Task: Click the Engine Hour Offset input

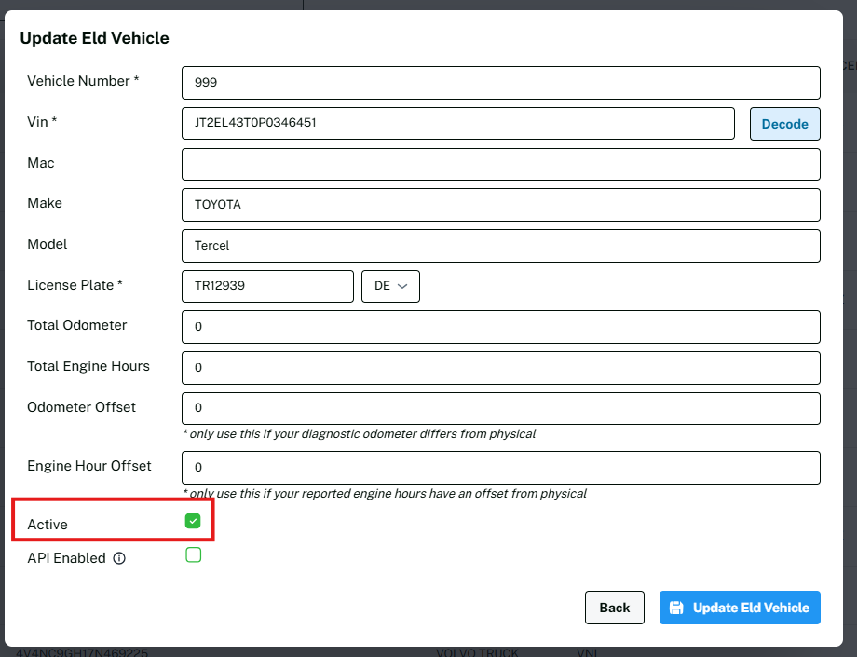Action: click(500, 468)
